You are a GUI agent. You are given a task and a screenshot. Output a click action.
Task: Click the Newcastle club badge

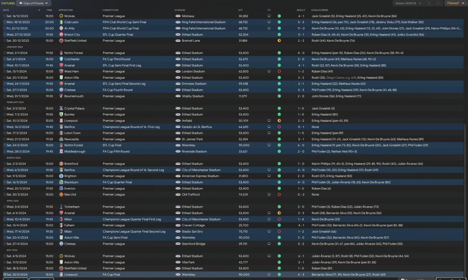[x=61, y=139]
